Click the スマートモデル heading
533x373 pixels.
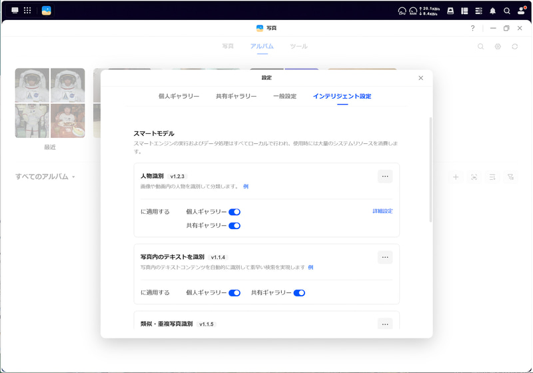point(154,133)
